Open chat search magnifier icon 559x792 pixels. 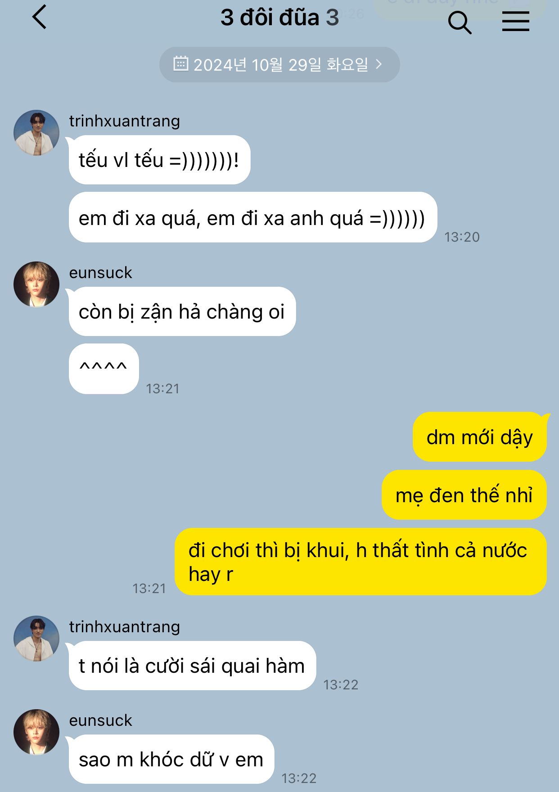coord(460,22)
